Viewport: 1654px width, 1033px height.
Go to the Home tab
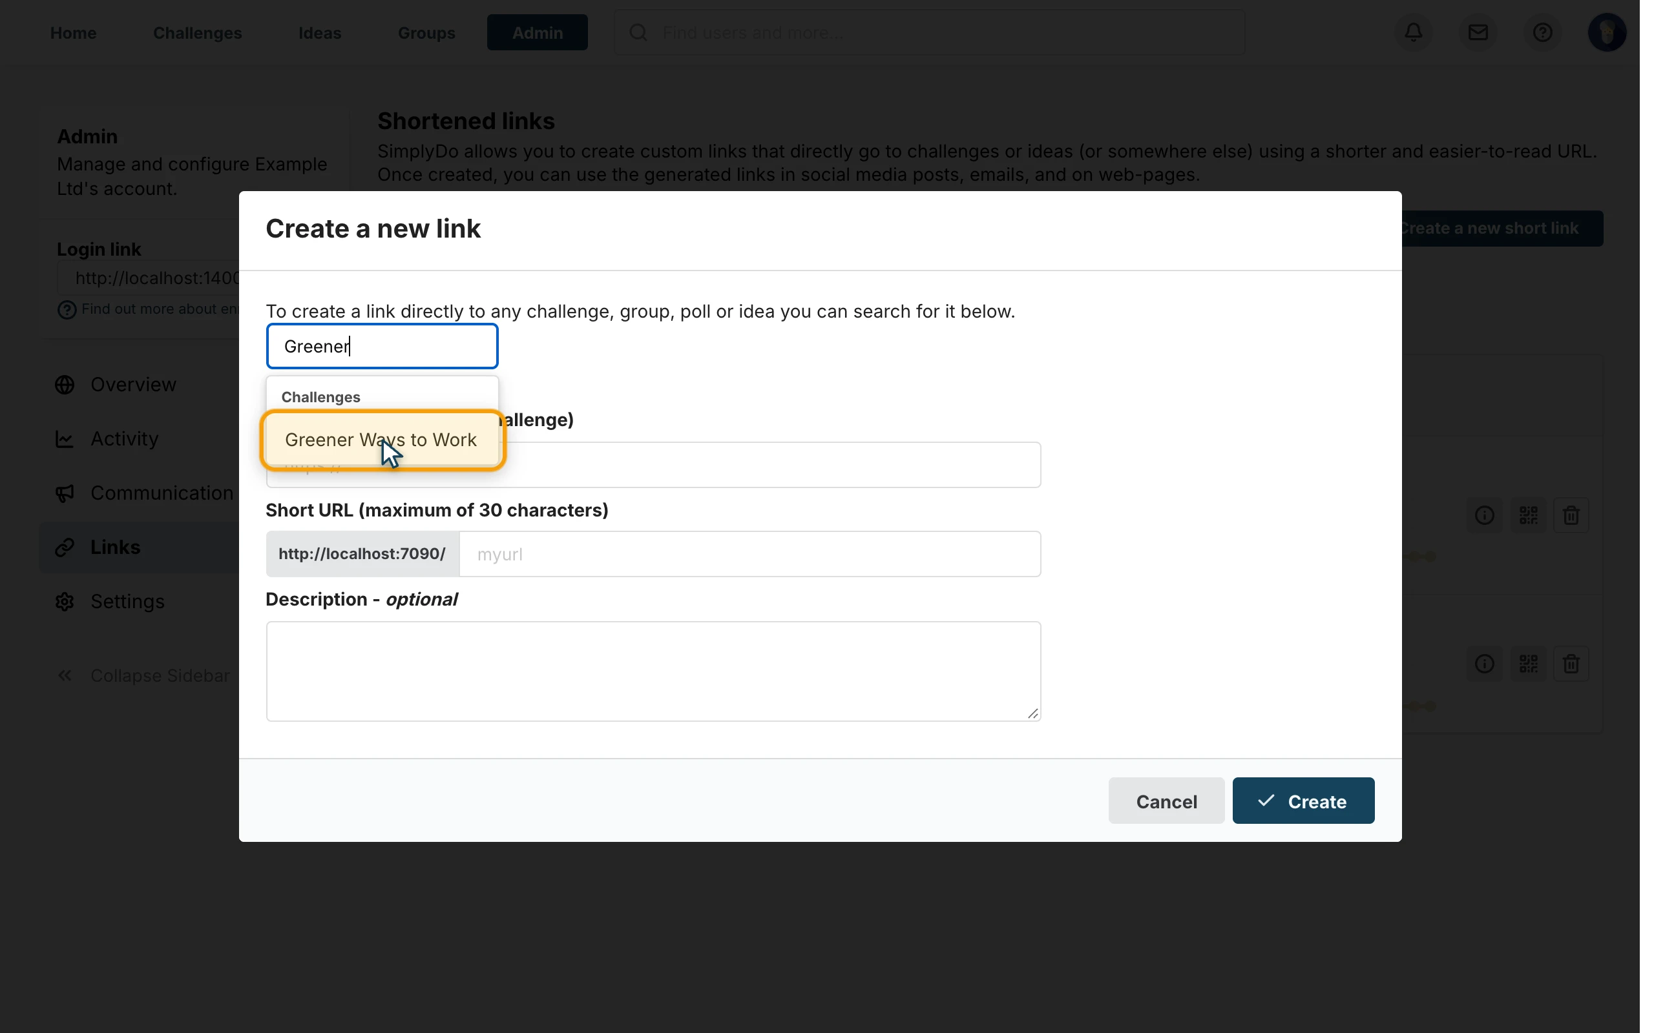pos(73,33)
